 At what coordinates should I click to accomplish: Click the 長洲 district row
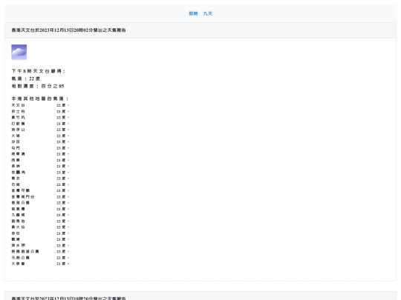point(40,166)
